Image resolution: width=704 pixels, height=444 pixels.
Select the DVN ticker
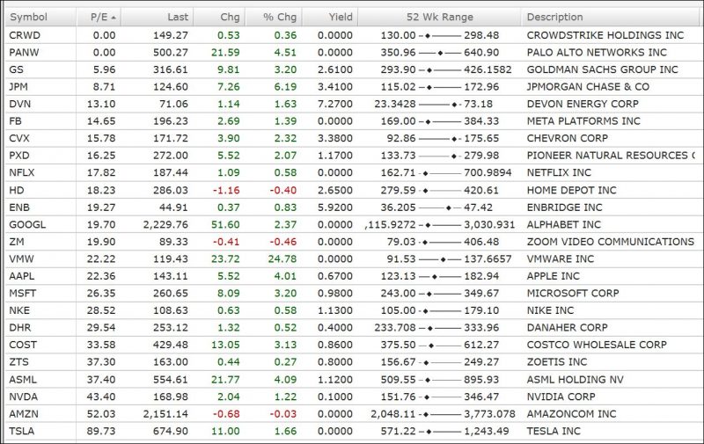point(20,104)
